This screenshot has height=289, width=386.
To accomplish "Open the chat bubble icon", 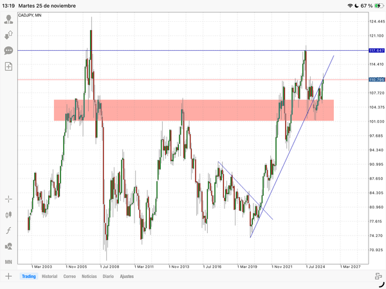I will [8, 51].
